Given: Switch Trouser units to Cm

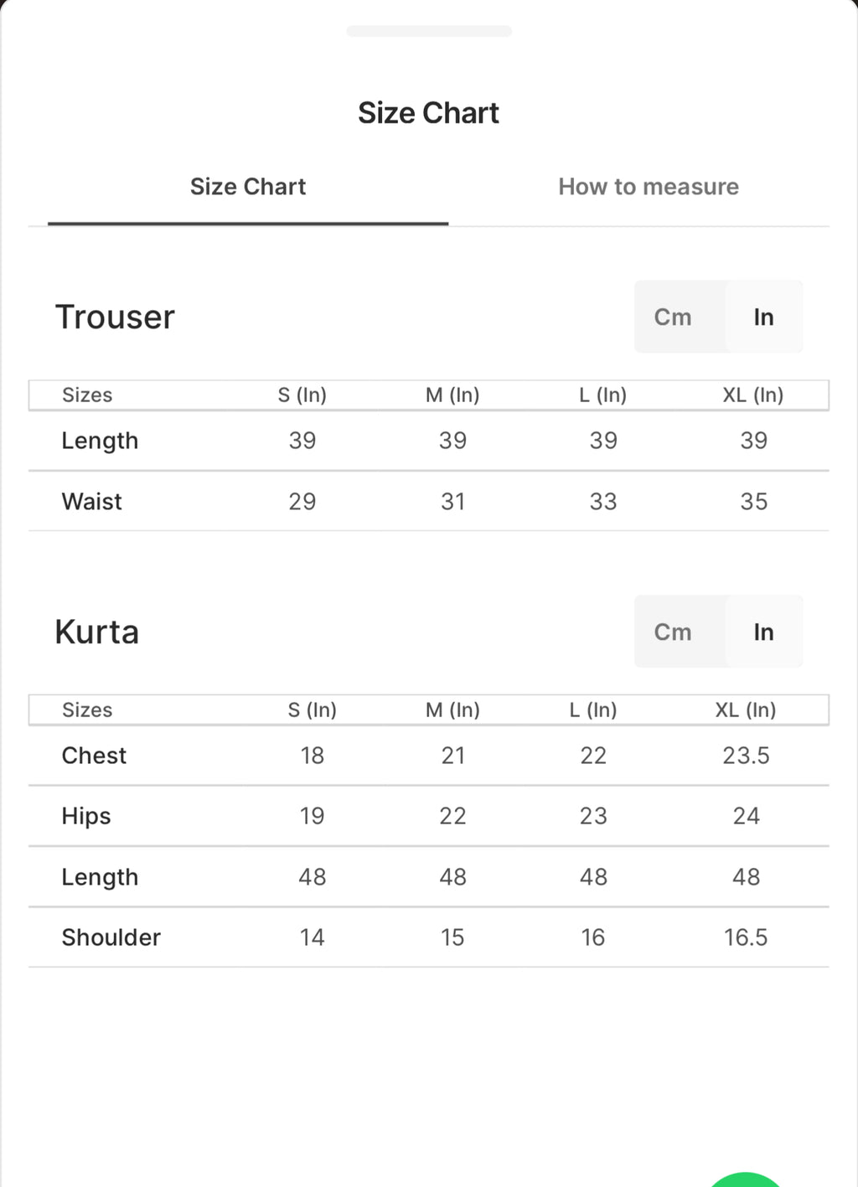Looking at the screenshot, I should point(674,317).
